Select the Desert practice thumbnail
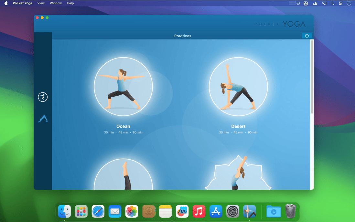355x222 pixels. 238,87
